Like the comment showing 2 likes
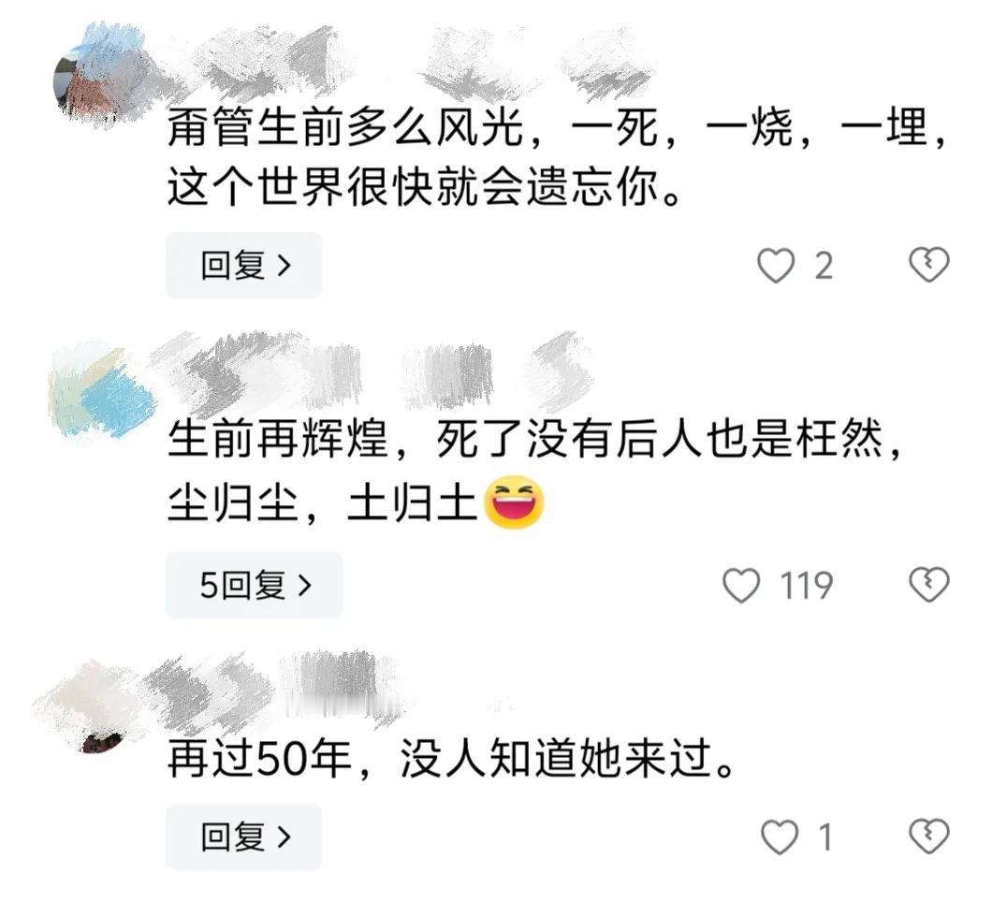 point(776,266)
